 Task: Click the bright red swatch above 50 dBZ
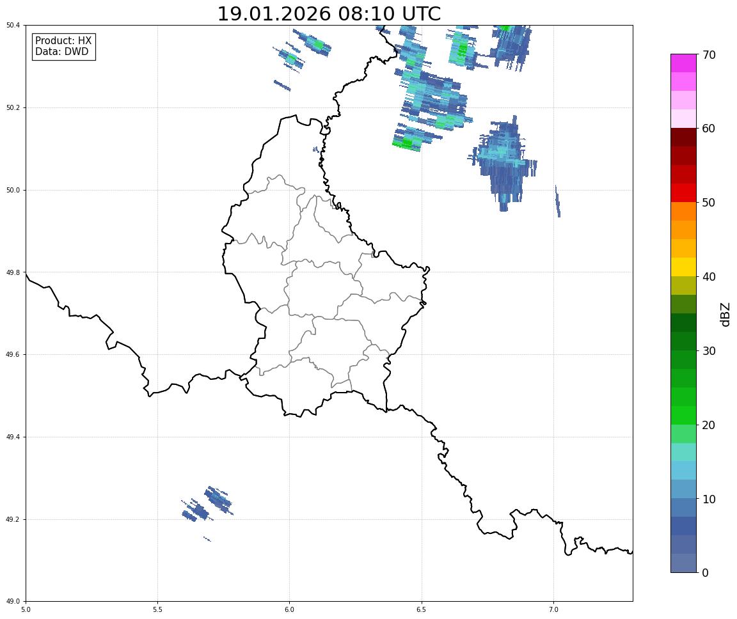pos(683,192)
